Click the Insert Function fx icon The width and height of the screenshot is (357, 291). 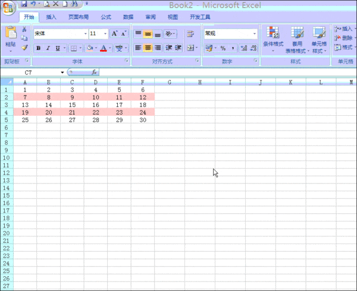93,72
